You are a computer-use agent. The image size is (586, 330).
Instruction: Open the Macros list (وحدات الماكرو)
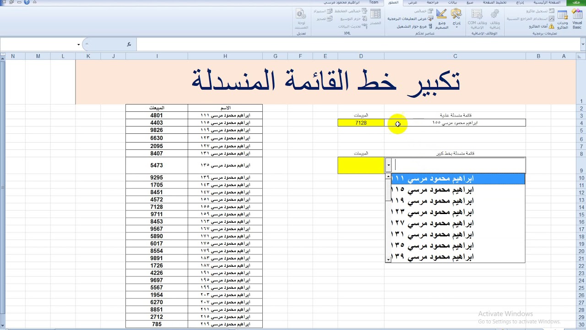[x=562, y=18]
